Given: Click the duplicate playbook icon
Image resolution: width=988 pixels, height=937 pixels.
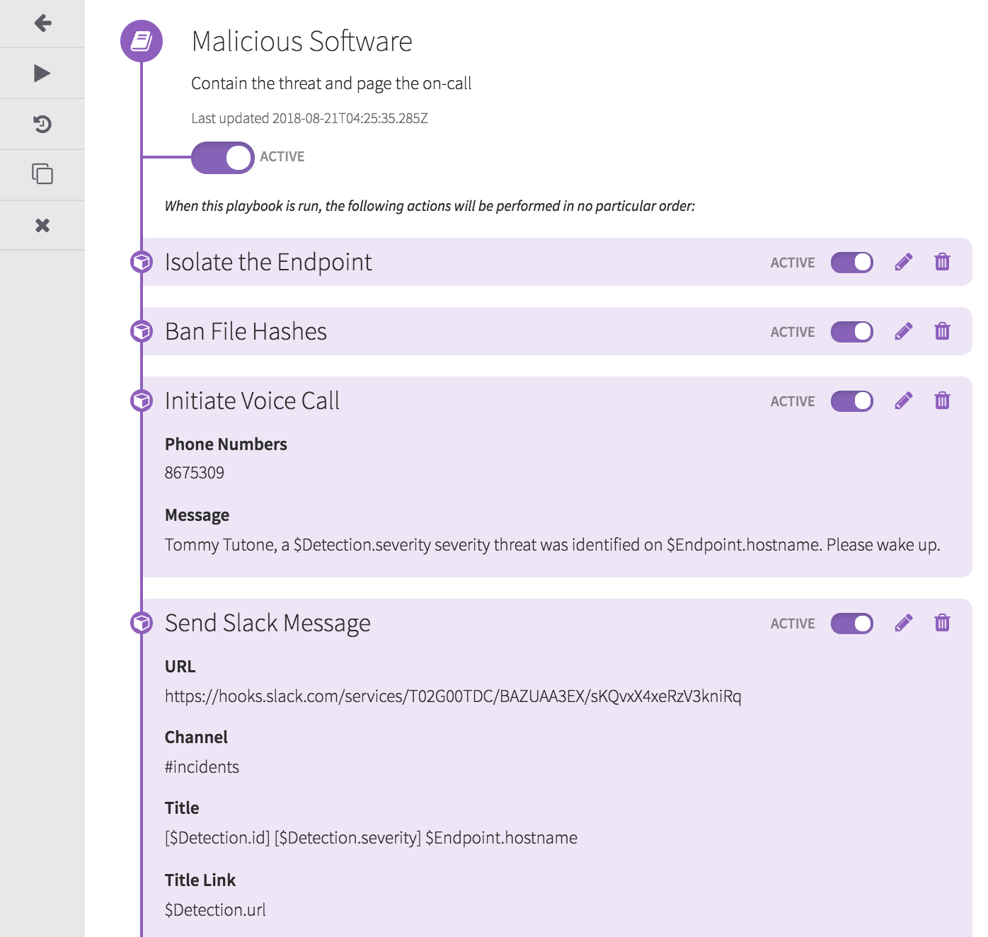Looking at the screenshot, I should pos(42,174).
